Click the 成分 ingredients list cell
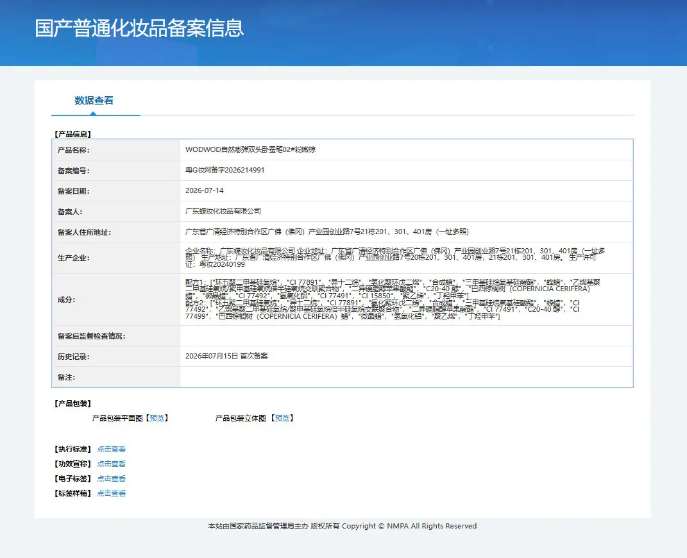Image resolution: width=687 pixels, height=558 pixels. pos(406,300)
